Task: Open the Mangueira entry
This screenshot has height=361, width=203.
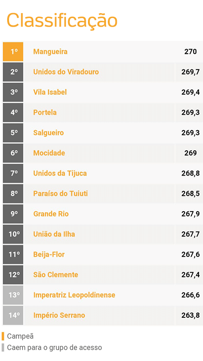Action: point(51,51)
